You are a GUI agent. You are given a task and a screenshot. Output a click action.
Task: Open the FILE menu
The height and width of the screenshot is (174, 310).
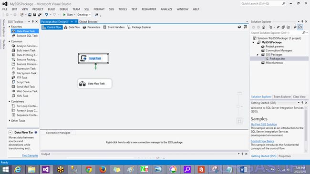(x=5, y=9)
